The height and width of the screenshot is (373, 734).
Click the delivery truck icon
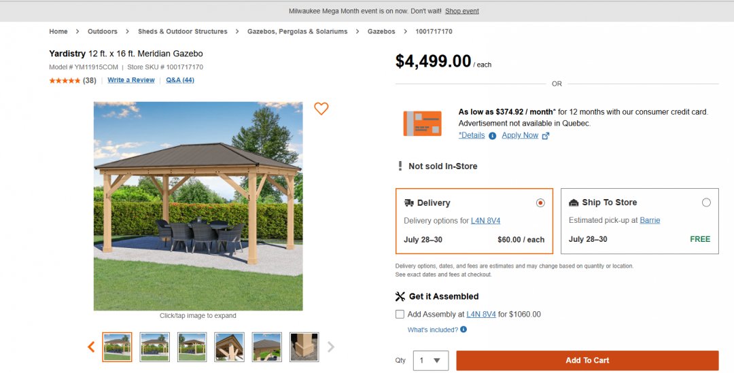tap(408, 203)
